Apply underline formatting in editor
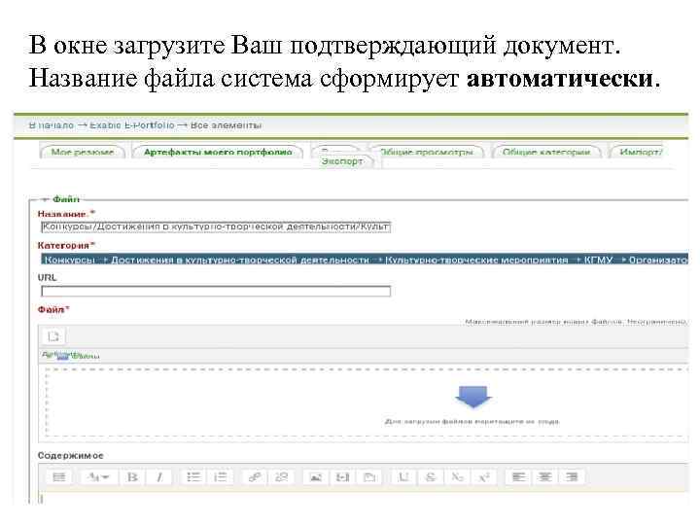Screen dimensions: 700x525 403,476
